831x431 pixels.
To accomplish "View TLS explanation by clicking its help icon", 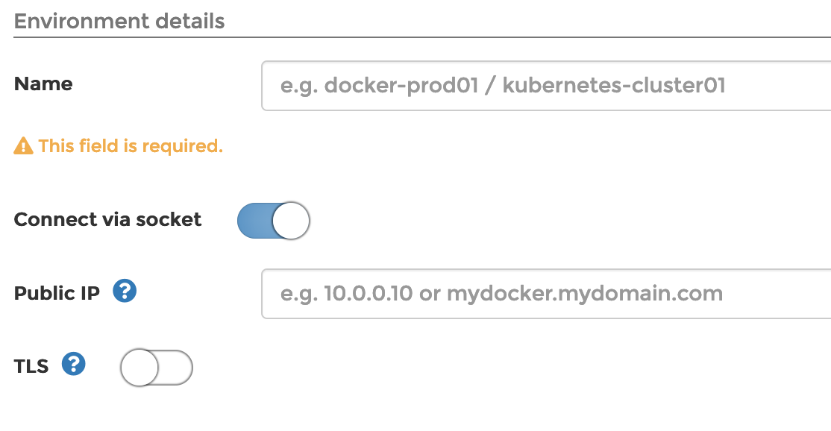I will click(73, 364).
